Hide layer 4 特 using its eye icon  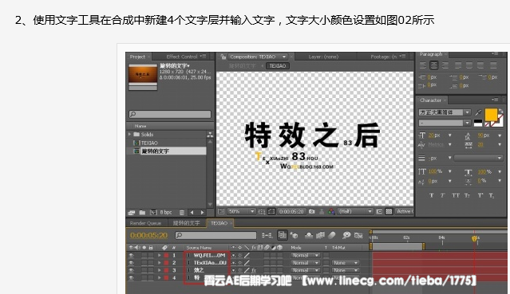tap(132, 278)
